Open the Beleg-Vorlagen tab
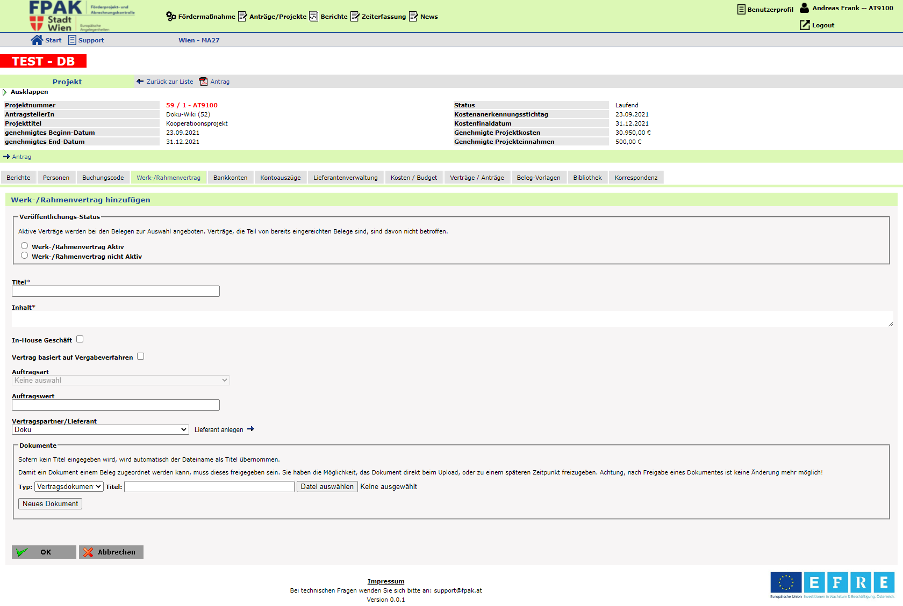 [539, 178]
